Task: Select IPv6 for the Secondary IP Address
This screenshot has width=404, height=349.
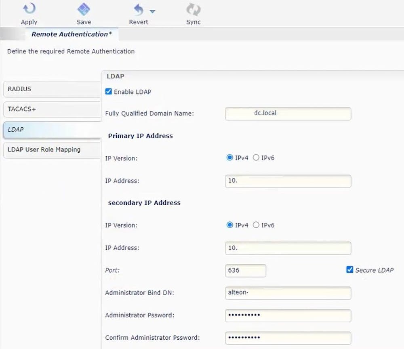Action: coord(257,225)
